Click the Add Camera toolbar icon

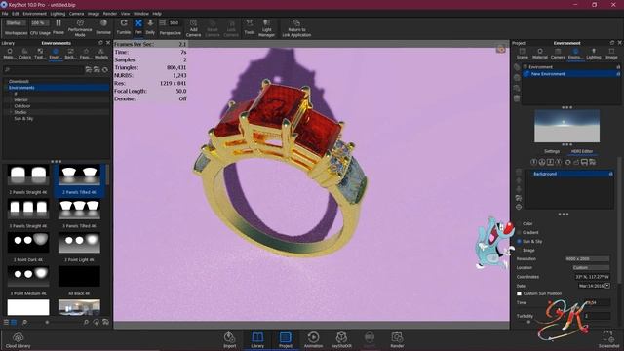(193, 27)
